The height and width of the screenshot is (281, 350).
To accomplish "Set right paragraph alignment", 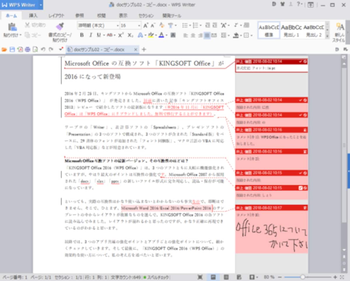I will point(200,35).
